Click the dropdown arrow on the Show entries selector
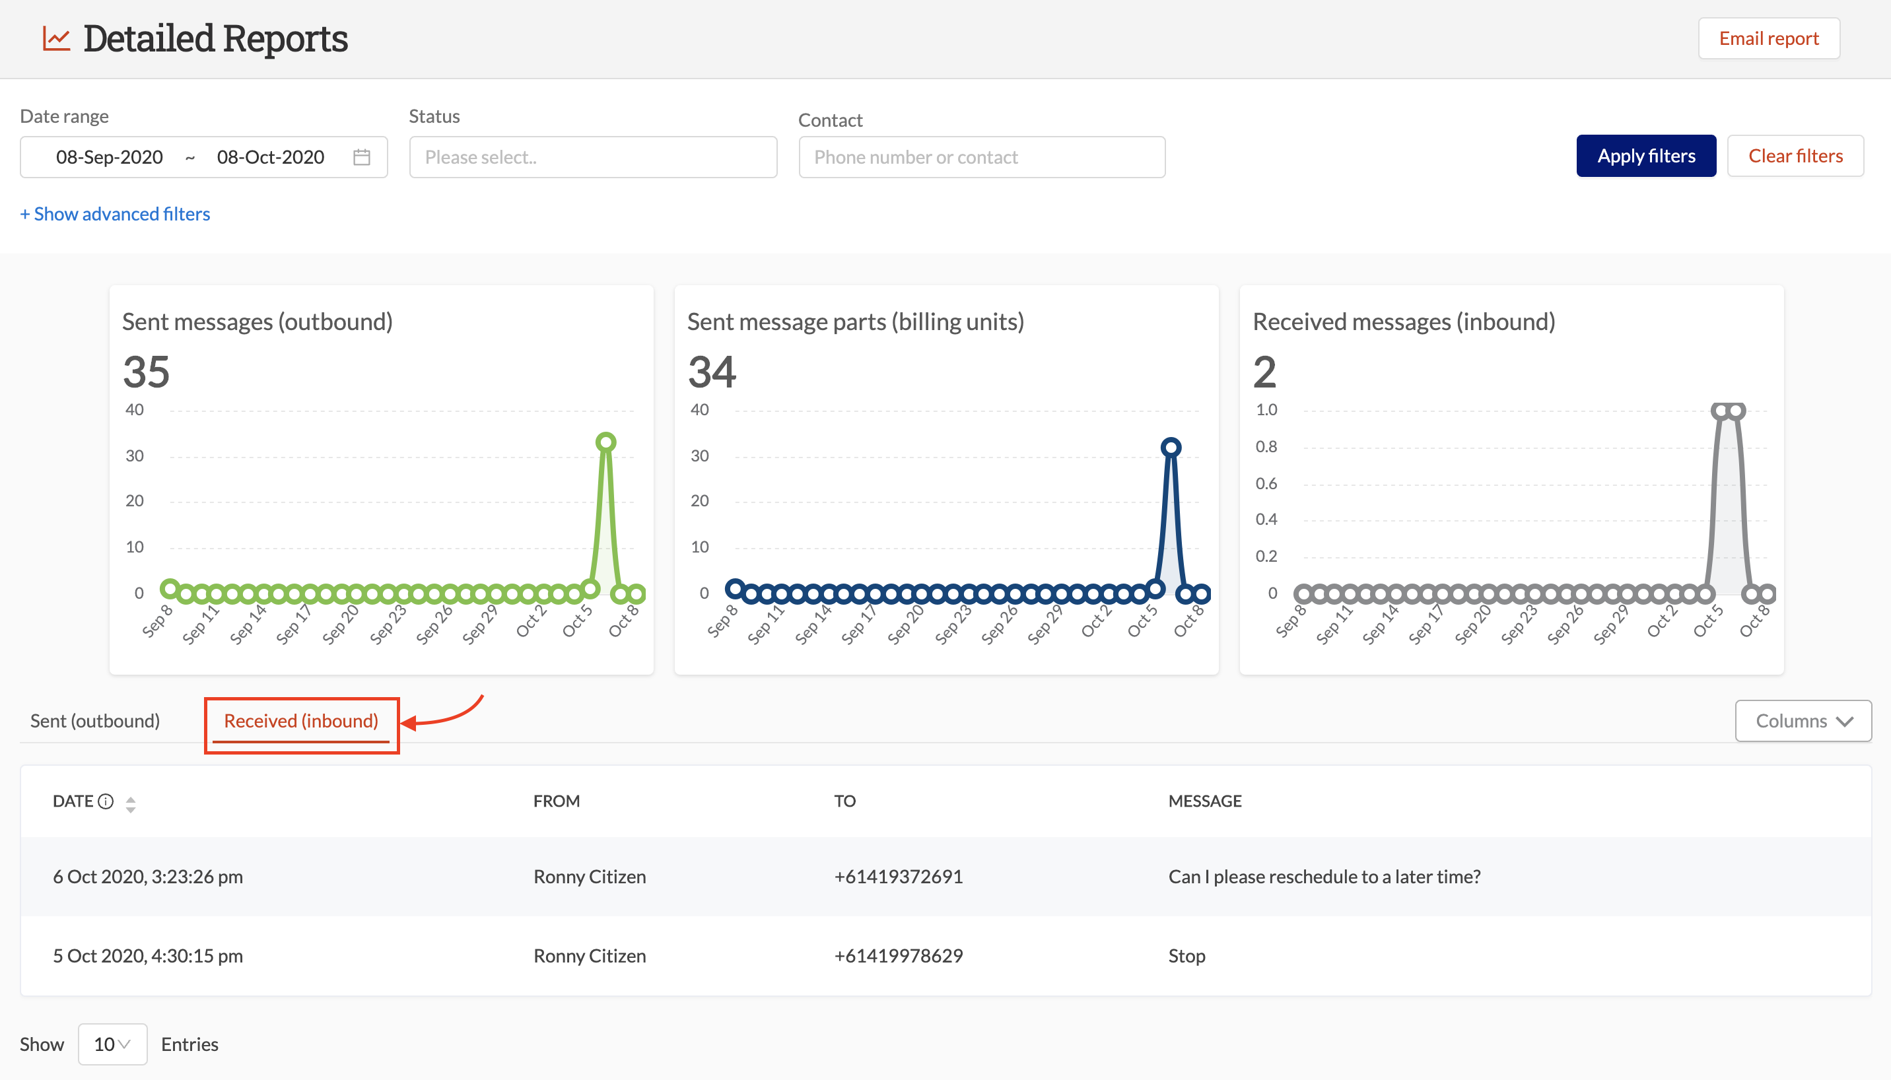The image size is (1891, 1080). click(x=125, y=1044)
